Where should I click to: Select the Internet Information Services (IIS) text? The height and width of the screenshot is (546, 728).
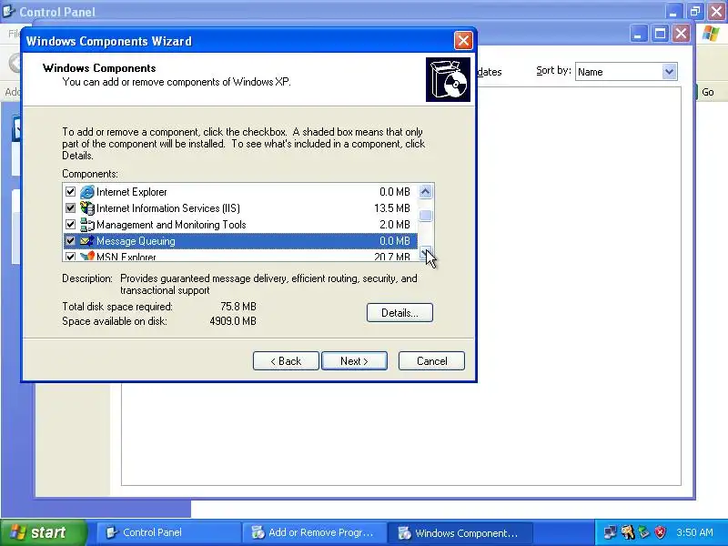click(168, 208)
